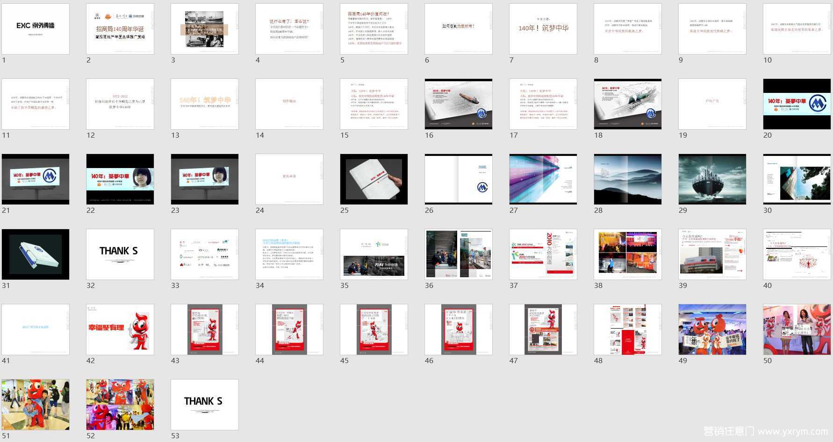
Task: Select slide 48 brochure layouts
Action: [x=628, y=330]
